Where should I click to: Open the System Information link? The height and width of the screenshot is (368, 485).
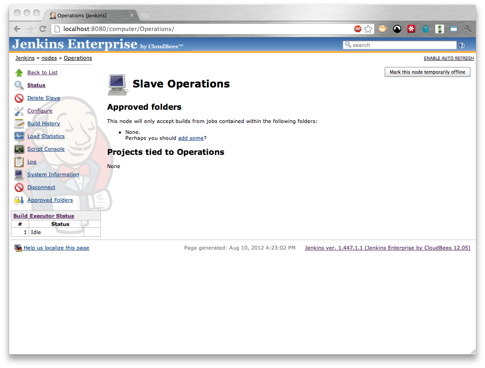point(53,174)
